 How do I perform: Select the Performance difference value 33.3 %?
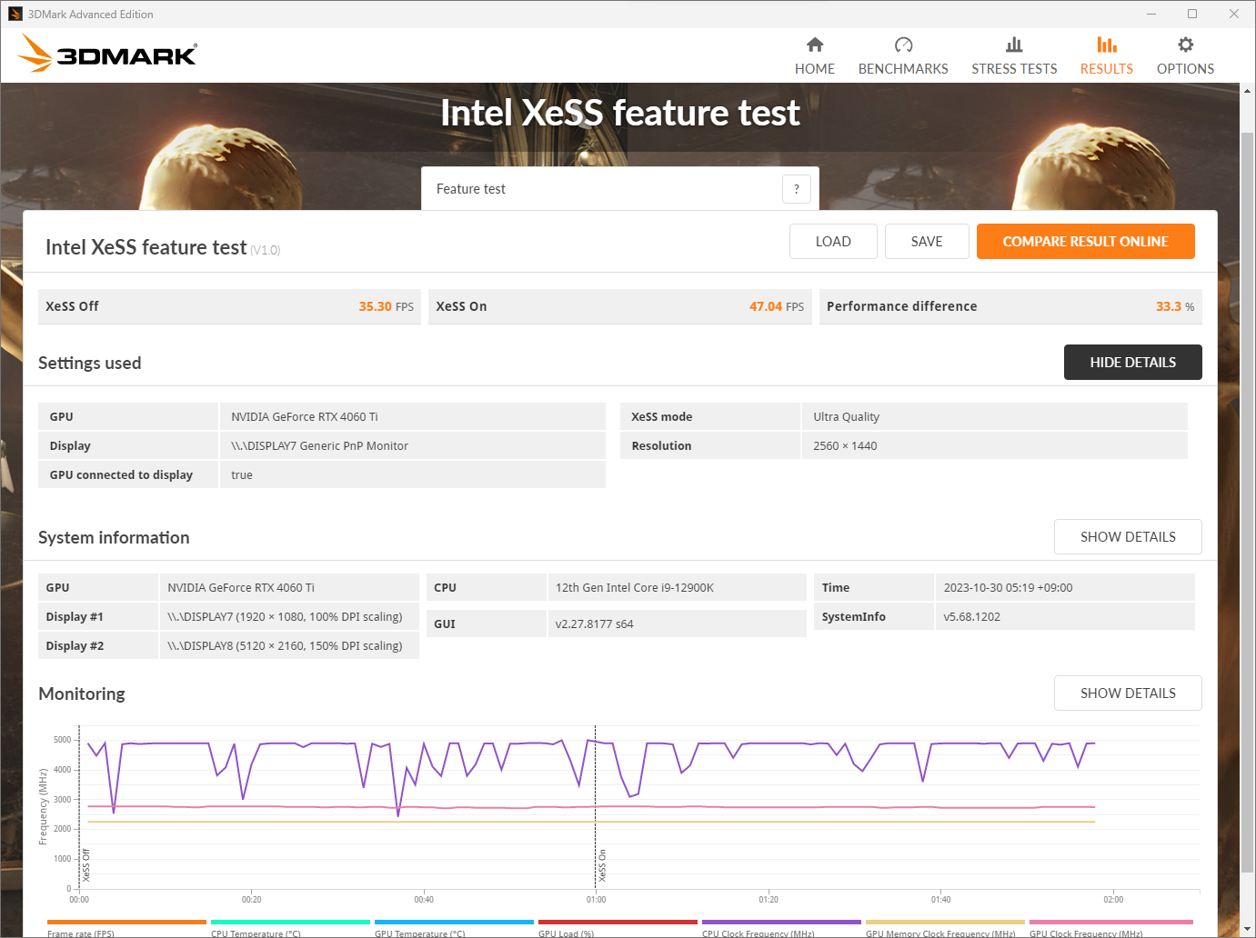[x=1175, y=307]
